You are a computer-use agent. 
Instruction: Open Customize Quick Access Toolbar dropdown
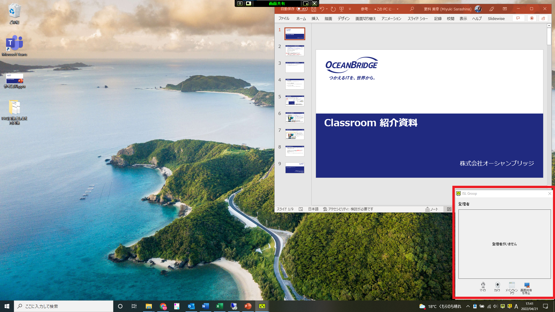click(x=350, y=9)
